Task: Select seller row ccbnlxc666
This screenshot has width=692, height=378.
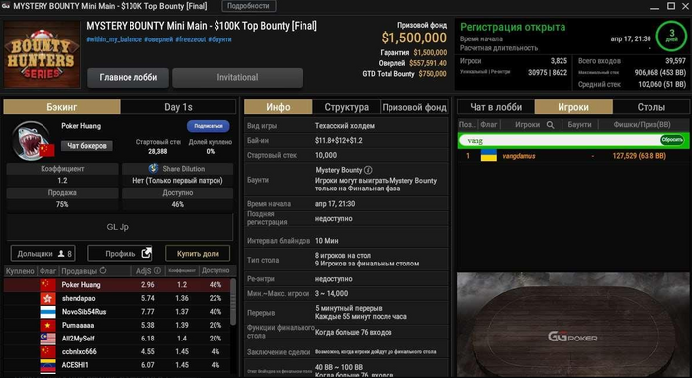Action: (117, 351)
